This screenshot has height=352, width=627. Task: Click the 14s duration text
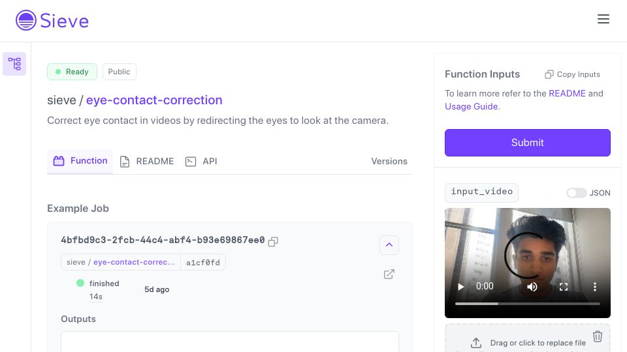pos(96,297)
